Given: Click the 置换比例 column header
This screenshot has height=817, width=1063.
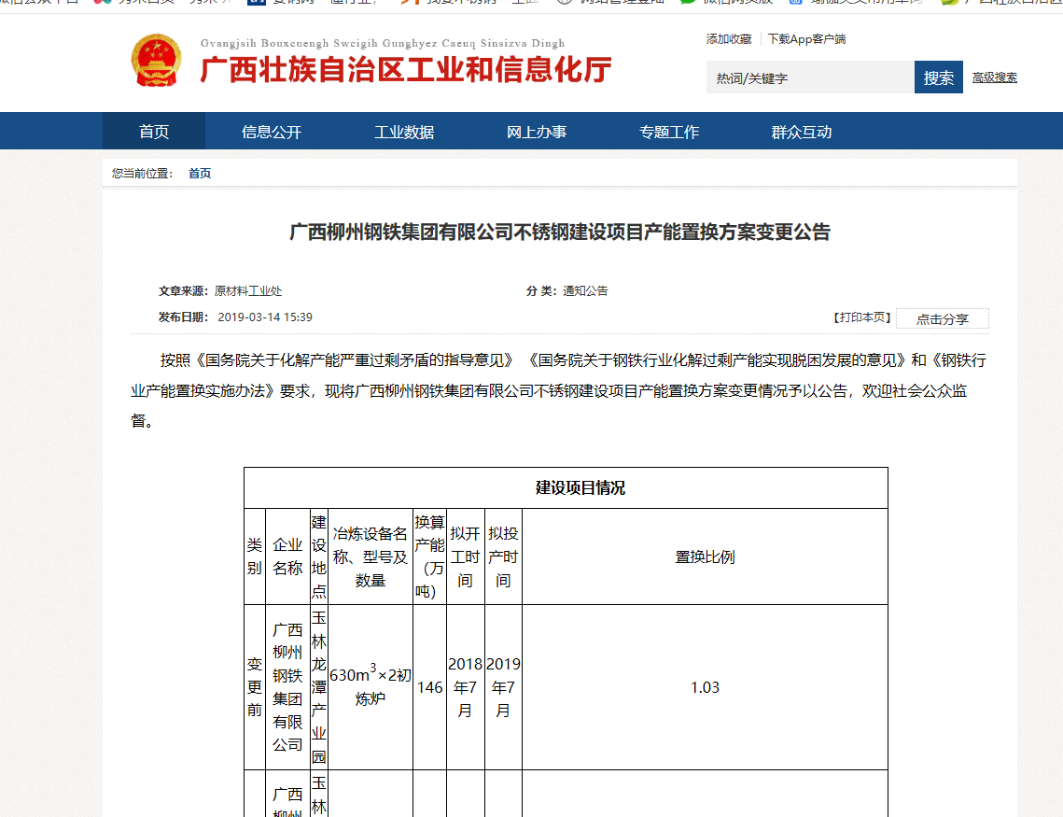Looking at the screenshot, I should click(705, 557).
